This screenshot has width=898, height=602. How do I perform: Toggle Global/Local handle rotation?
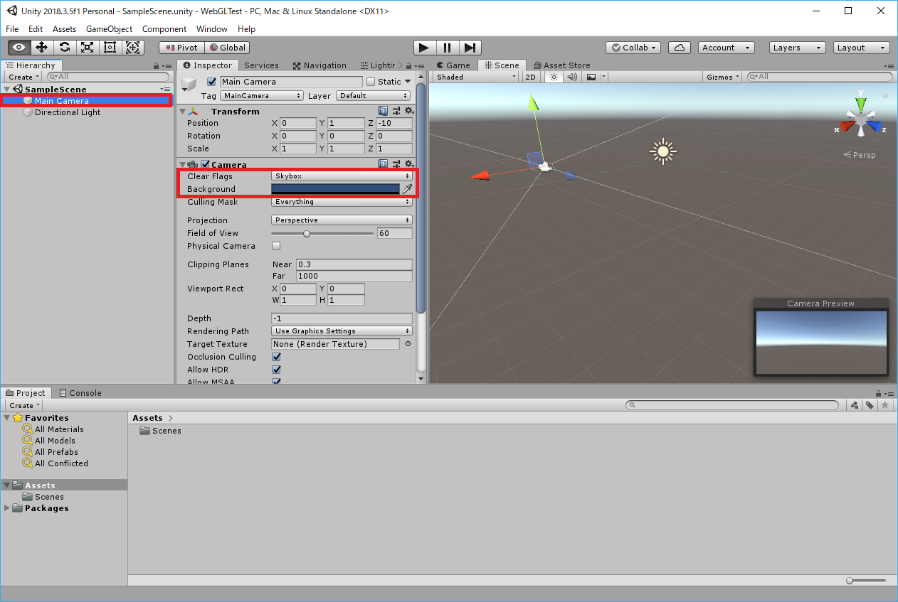pyautogui.click(x=226, y=48)
